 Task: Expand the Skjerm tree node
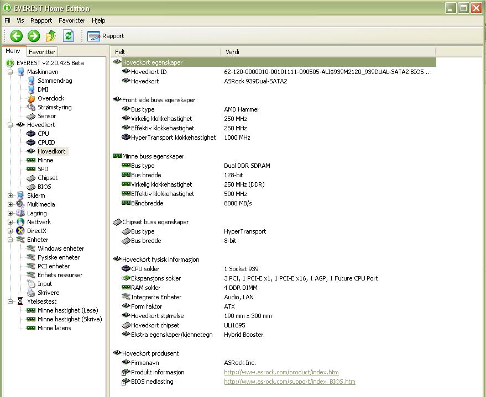tap(10, 195)
